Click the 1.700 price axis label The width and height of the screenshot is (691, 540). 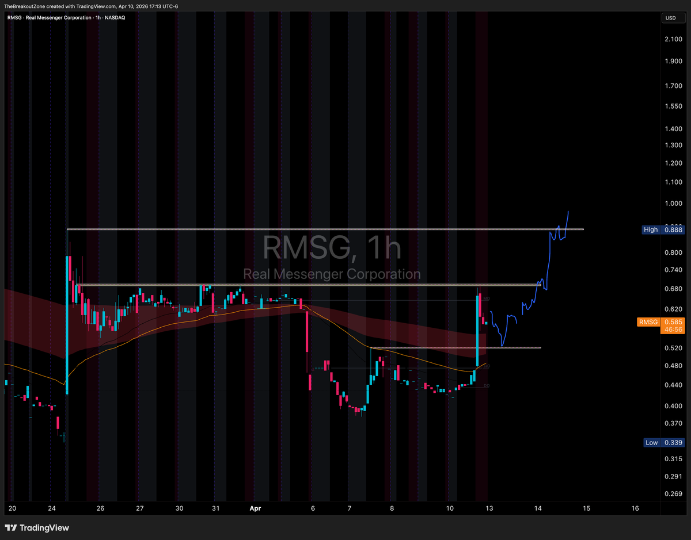pyautogui.click(x=673, y=86)
